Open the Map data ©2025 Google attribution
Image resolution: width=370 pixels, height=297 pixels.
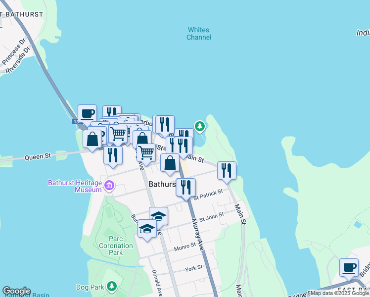point(339,293)
